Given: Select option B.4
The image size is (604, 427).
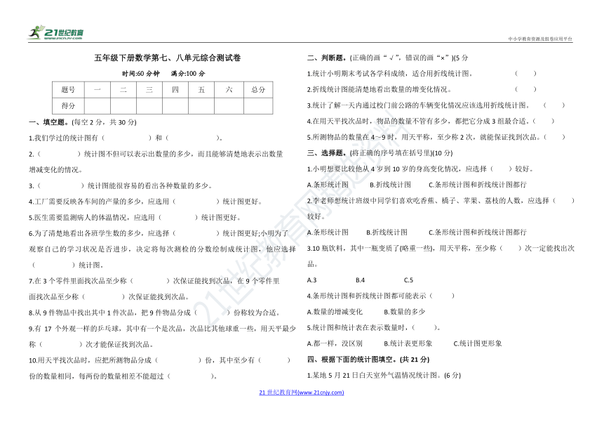Looking at the screenshot, I should pyautogui.click(x=360, y=280).
